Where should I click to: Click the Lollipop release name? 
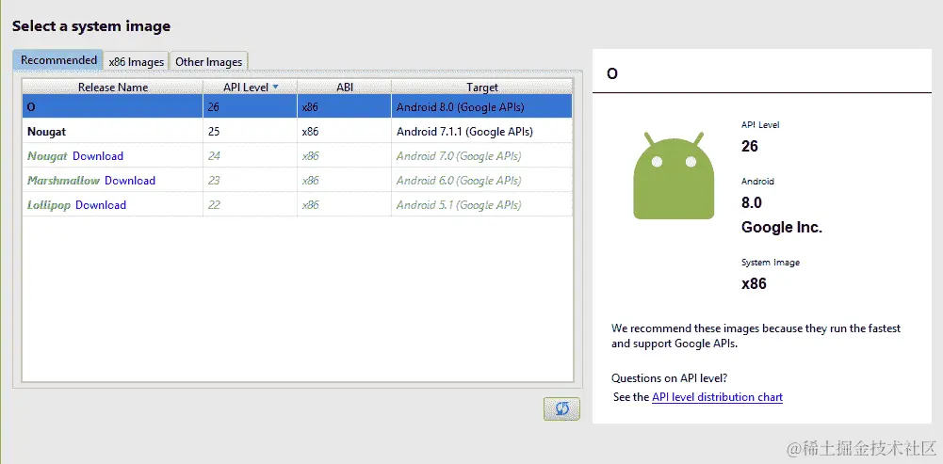49,205
